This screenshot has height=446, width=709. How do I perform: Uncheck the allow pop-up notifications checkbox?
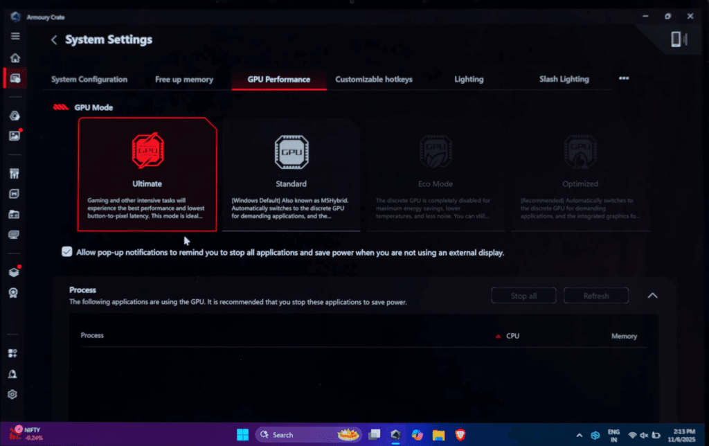click(67, 252)
